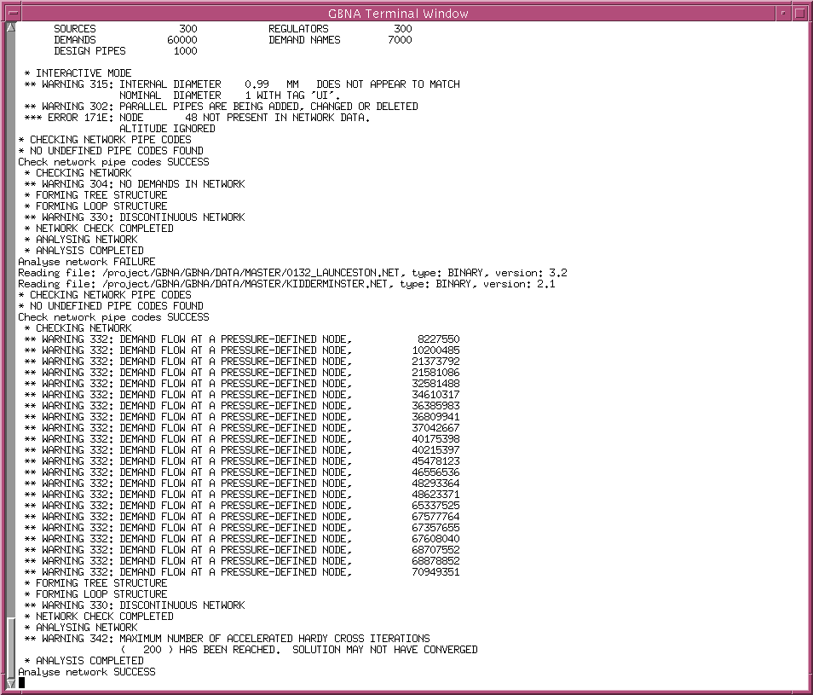The image size is (813, 695).
Task: Click the KIDDERMINSTER.NET file path line
Action: pyautogui.click(x=286, y=284)
